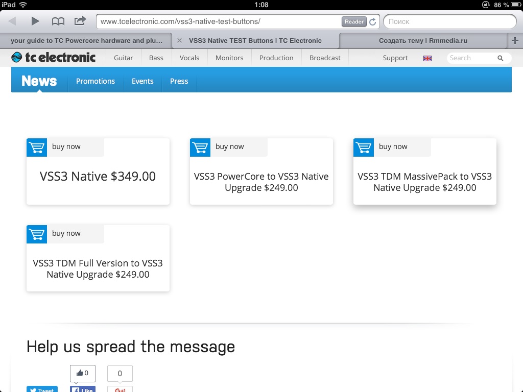Open the News section
523x392 pixels.
(x=39, y=81)
